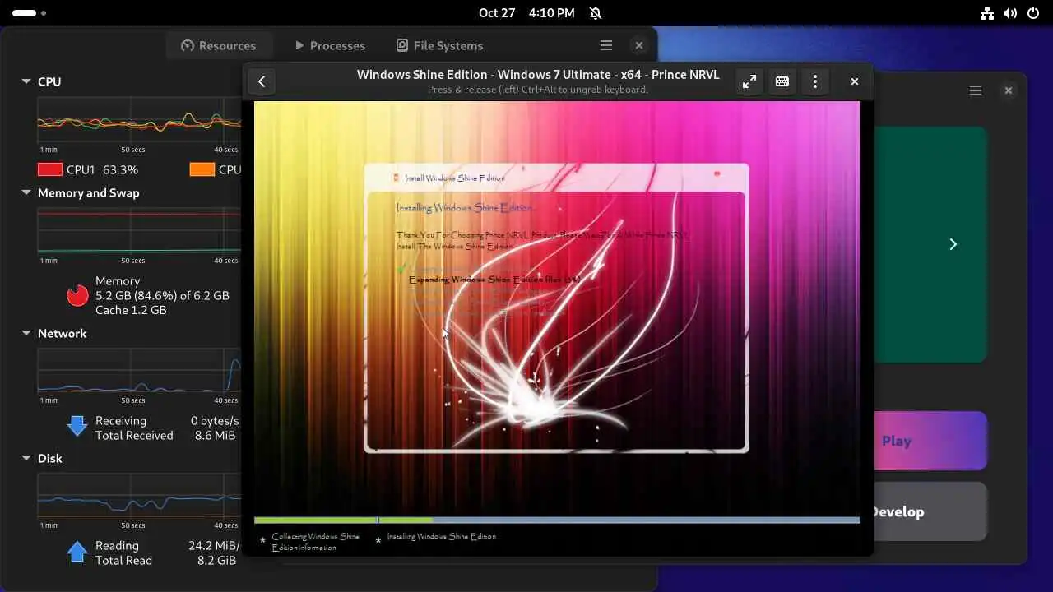Click the Receiving blue down-arrow icon
The image size is (1053, 592).
click(x=77, y=425)
